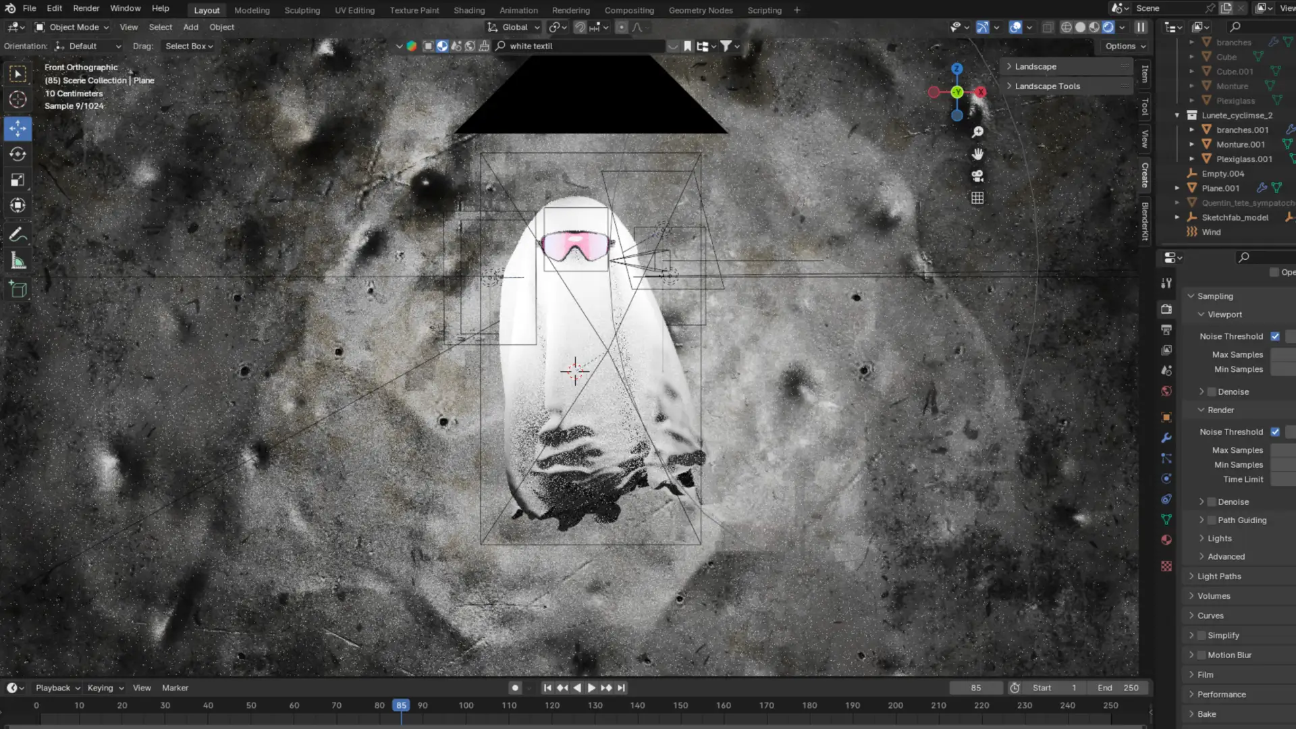Choose the Add Cube tool
Screen dimensions: 1296x729
18,290
